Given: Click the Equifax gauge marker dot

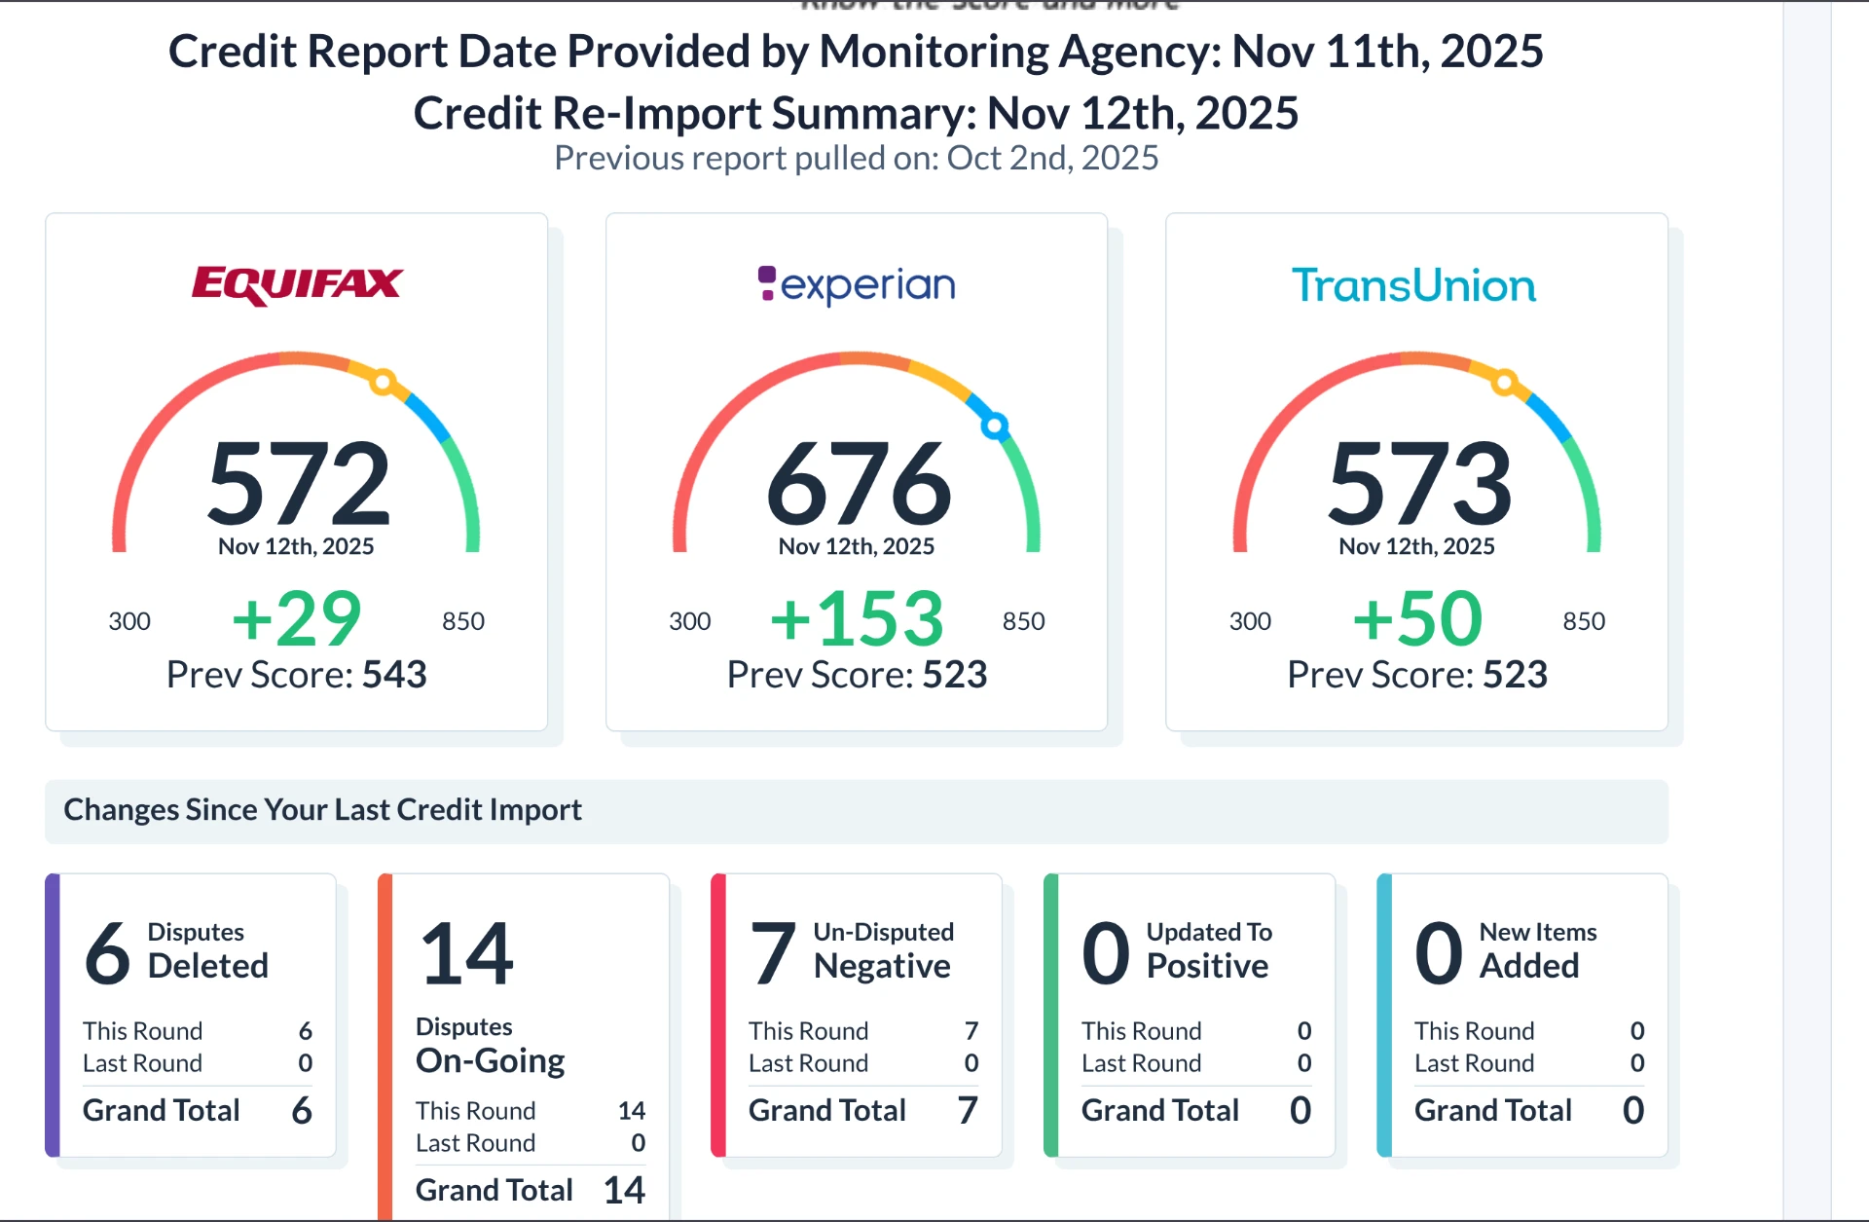Looking at the screenshot, I should pyautogui.click(x=384, y=382).
